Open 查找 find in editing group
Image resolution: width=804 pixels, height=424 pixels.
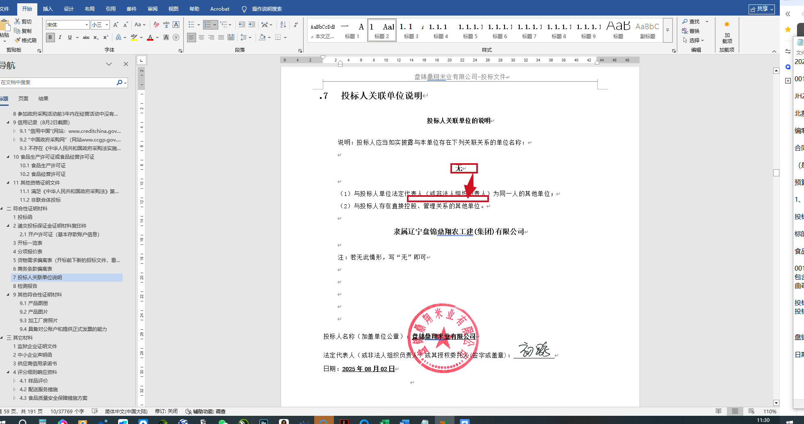(x=691, y=21)
